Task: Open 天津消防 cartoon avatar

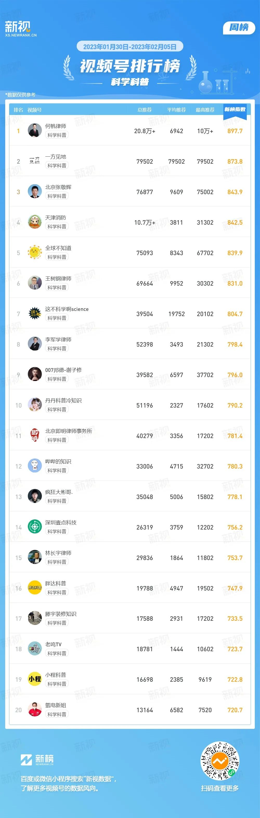Action: tap(35, 222)
